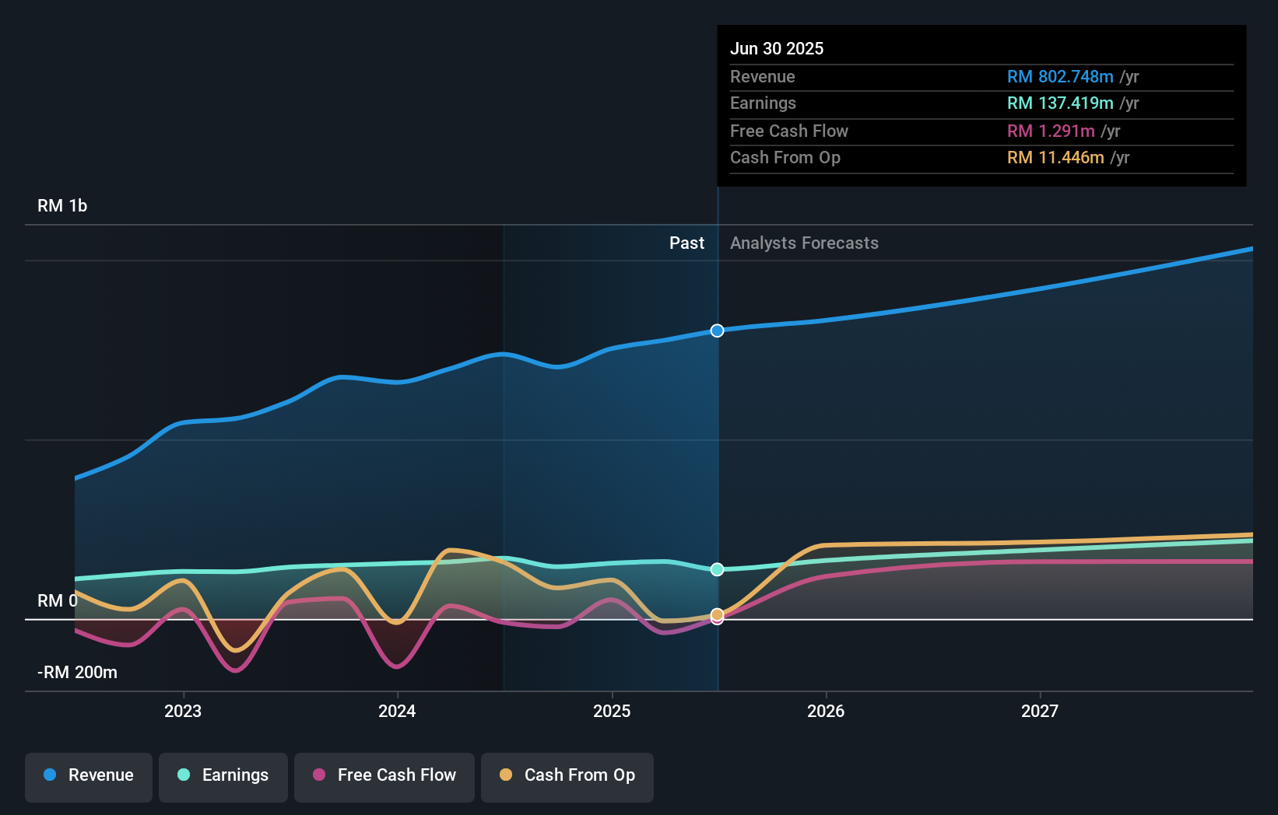Image resolution: width=1278 pixels, height=815 pixels.
Task: Select the Revenue data point marker on the chart
Action: [x=717, y=331]
